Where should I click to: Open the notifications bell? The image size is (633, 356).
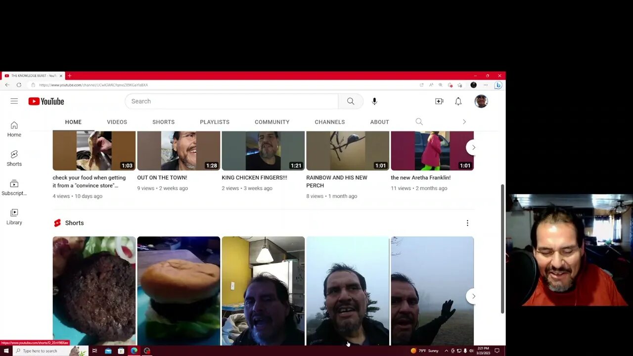[x=458, y=101]
